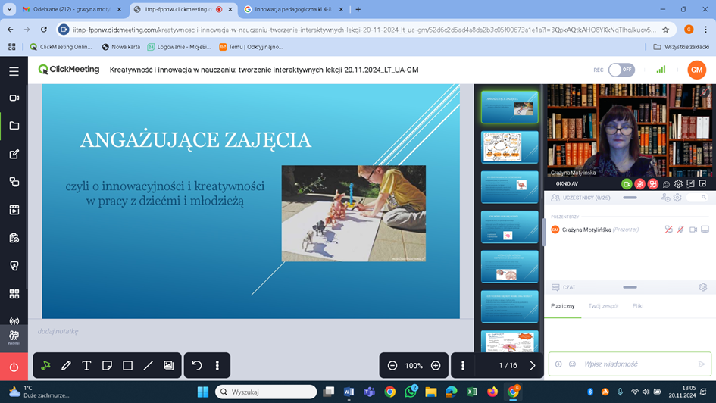Add an attachment with chat plus icon
716x403 pixels.
558,364
